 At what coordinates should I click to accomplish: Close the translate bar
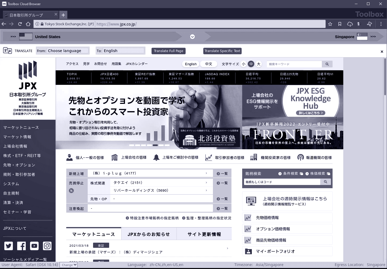382,52
